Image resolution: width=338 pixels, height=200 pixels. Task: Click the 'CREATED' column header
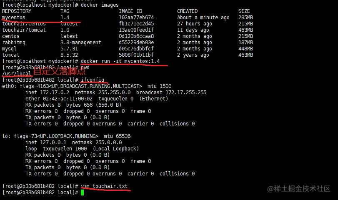click(187, 11)
